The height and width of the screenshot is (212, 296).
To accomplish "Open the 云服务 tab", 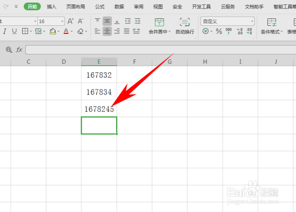I will pos(228,7).
